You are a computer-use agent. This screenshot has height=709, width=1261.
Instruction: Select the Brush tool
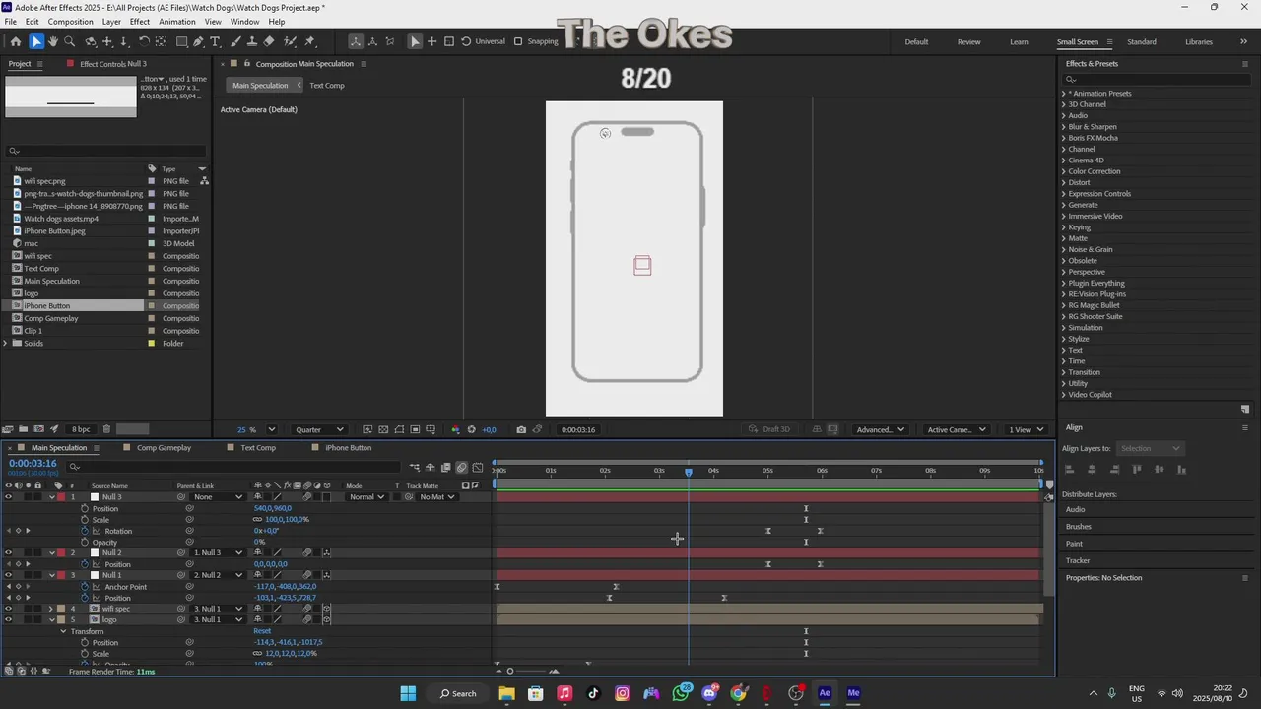236,41
